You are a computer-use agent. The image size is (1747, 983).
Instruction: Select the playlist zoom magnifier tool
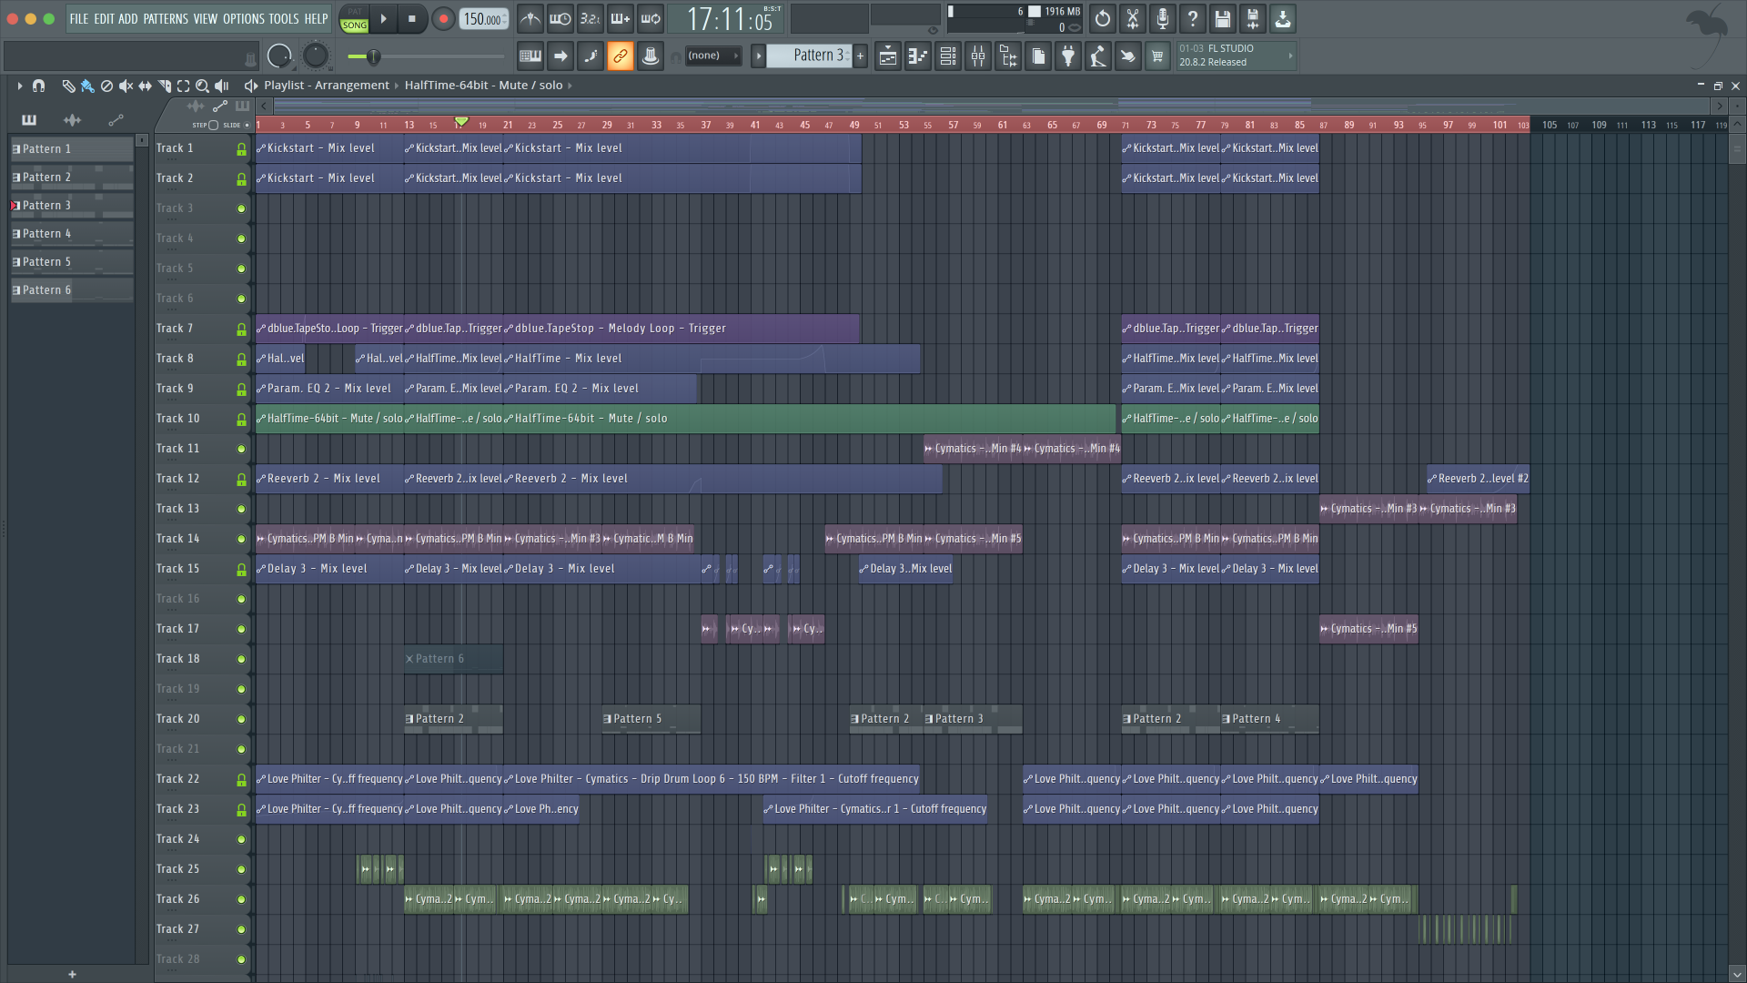click(x=202, y=86)
